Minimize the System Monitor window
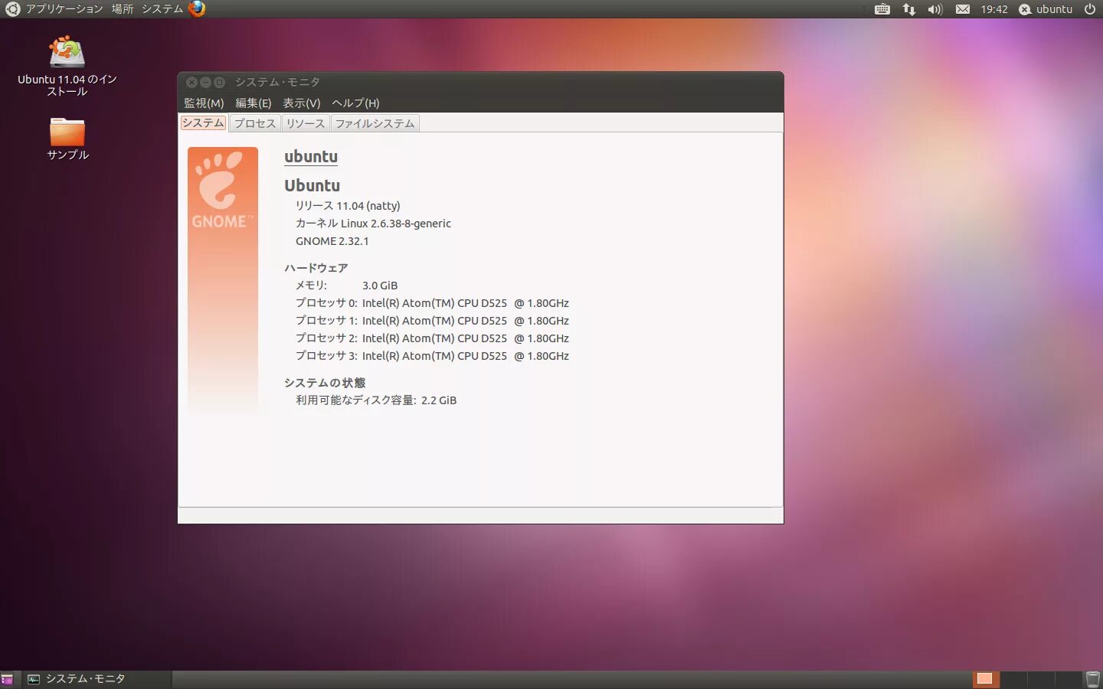The width and height of the screenshot is (1103, 689). 205,82
